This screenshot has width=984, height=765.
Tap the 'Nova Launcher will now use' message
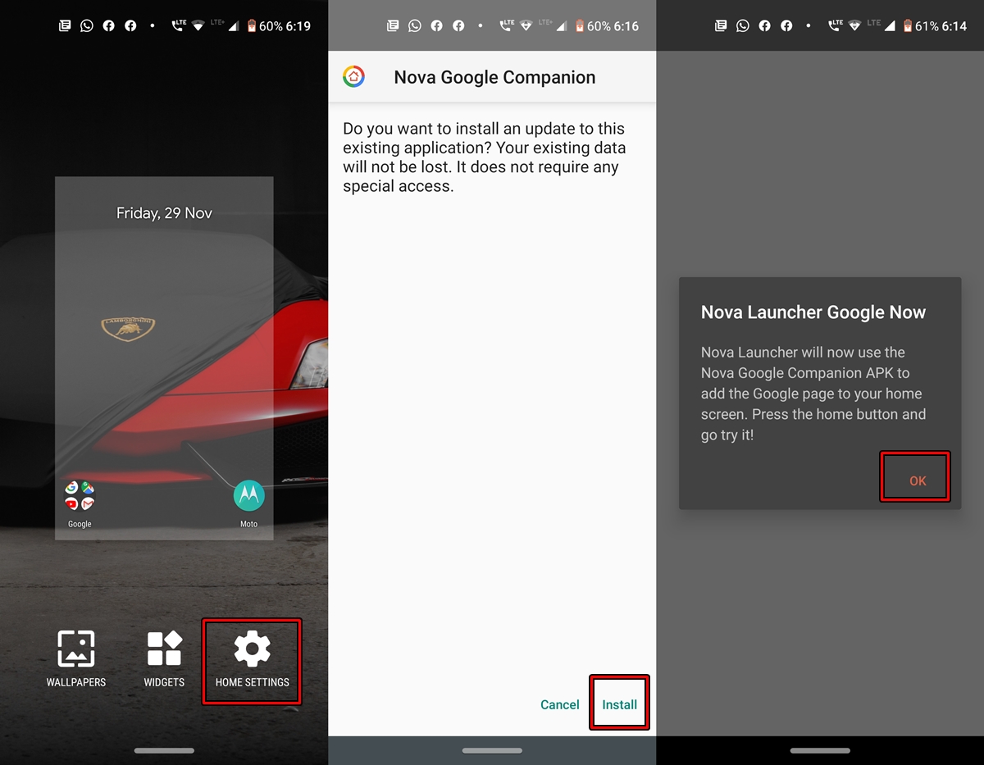point(813,394)
